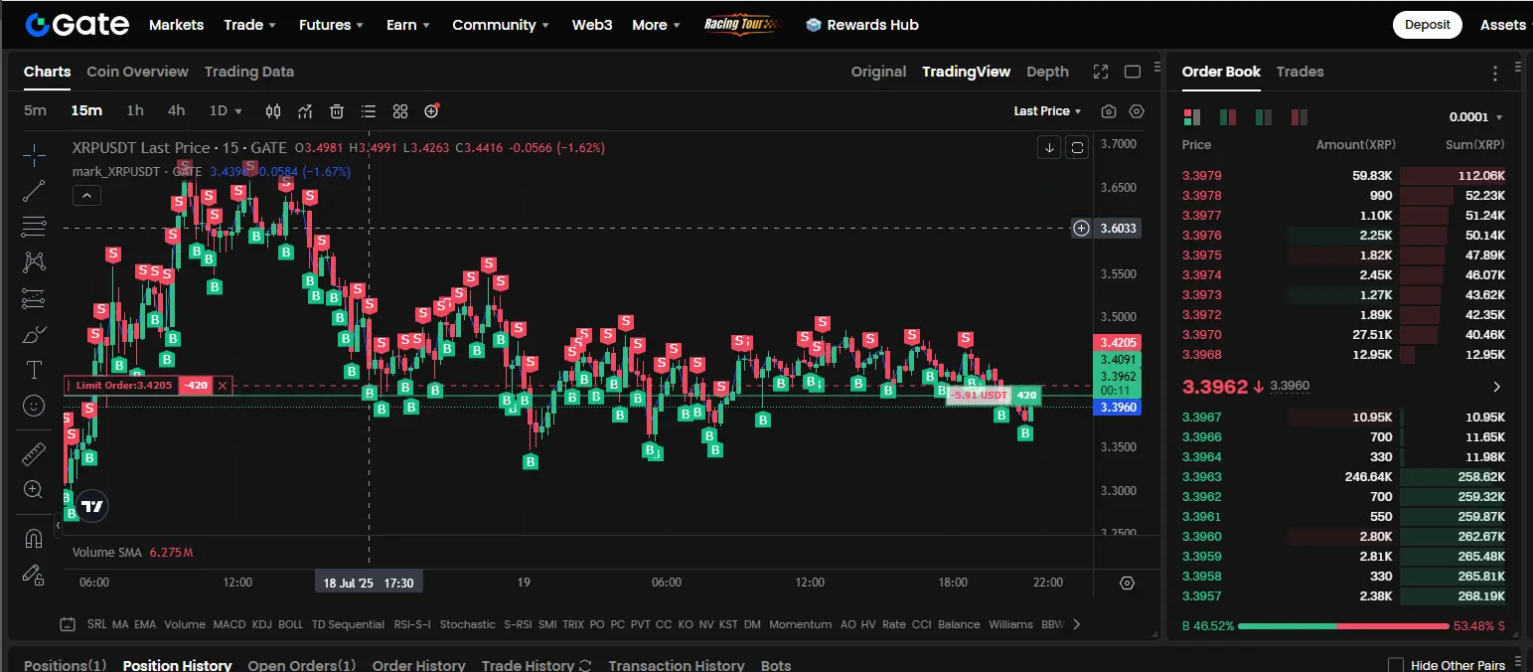Open Rewards Hub link
Image resolution: width=1533 pixels, height=672 pixels.
[x=861, y=25]
